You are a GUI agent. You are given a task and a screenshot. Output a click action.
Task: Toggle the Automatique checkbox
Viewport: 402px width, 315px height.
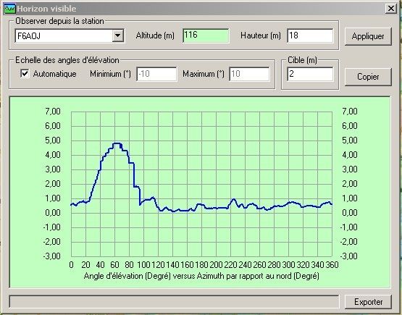tap(25, 74)
